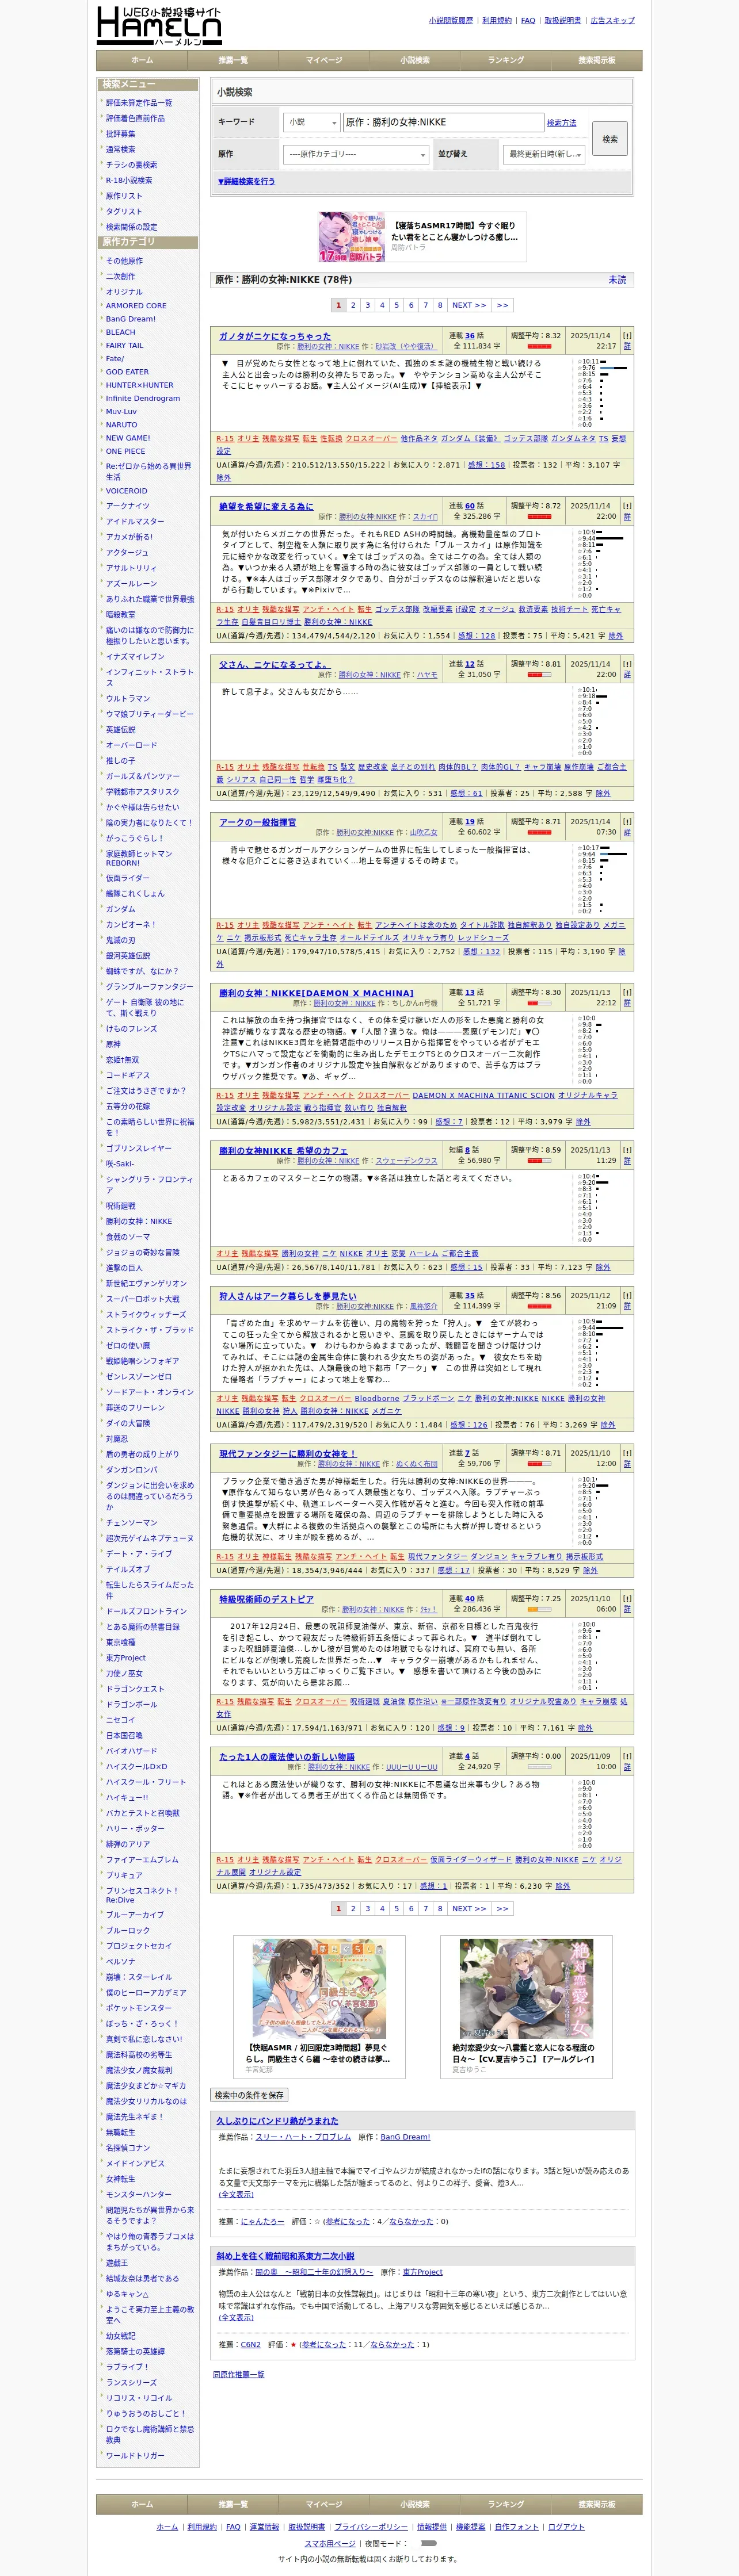The height and width of the screenshot is (2576, 739).
Task: Click the rating bar of 勝利の女神：NIKKE[DAEMON X MACHINA]
Action: (539, 1003)
